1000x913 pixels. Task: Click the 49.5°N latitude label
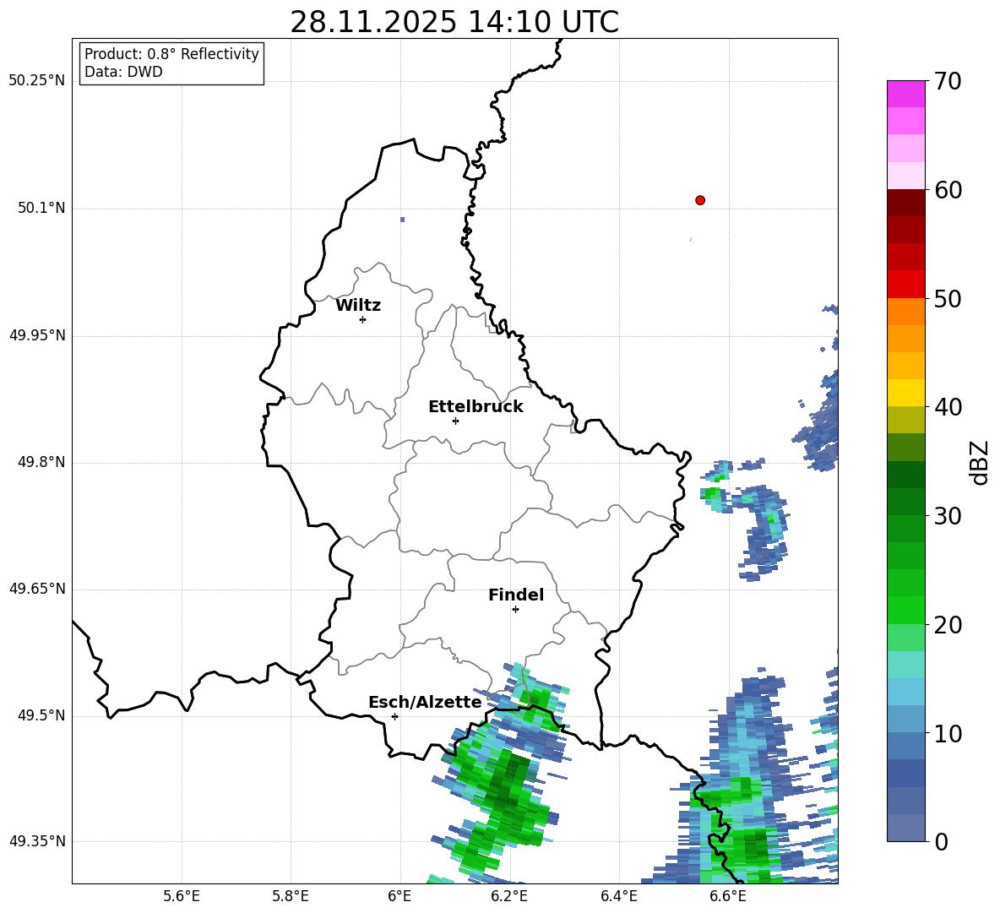point(42,715)
